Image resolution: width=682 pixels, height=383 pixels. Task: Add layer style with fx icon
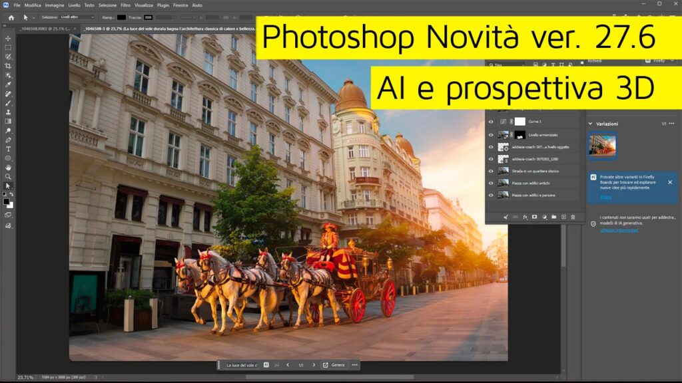tap(525, 217)
